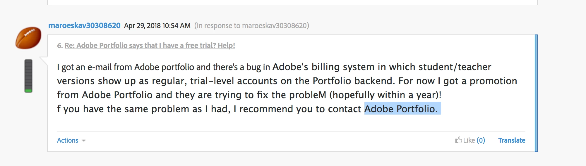Click the "Like" text label
The height and width of the screenshot is (166, 586).
[x=469, y=141]
